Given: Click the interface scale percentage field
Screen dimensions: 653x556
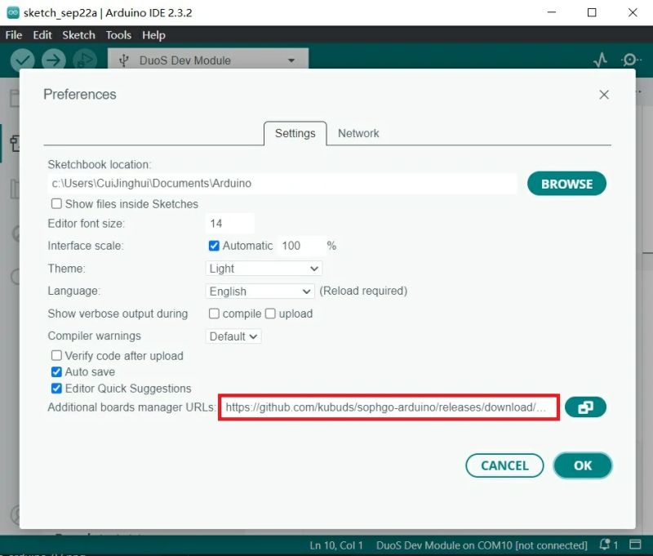Looking at the screenshot, I should point(300,246).
